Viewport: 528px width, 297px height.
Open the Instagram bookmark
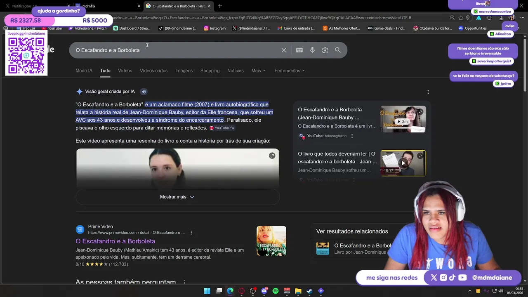(x=214, y=28)
